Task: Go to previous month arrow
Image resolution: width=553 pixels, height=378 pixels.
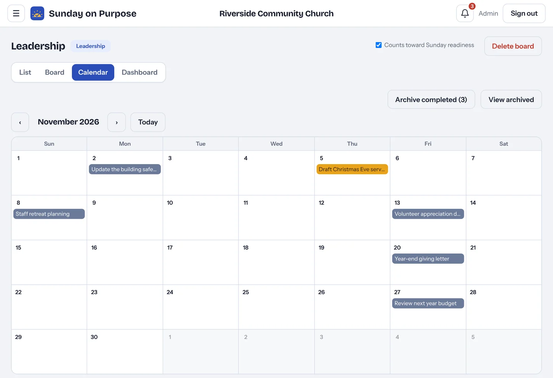Action: pyautogui.click(x=20, y=122)
